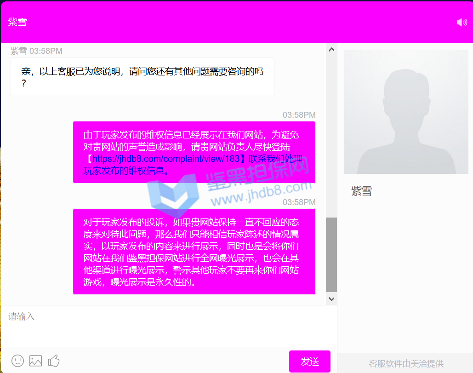This screenshot has height=373, width=473.
Task: Click the 紫雪 title in the header
Action: tap(17, 22)
